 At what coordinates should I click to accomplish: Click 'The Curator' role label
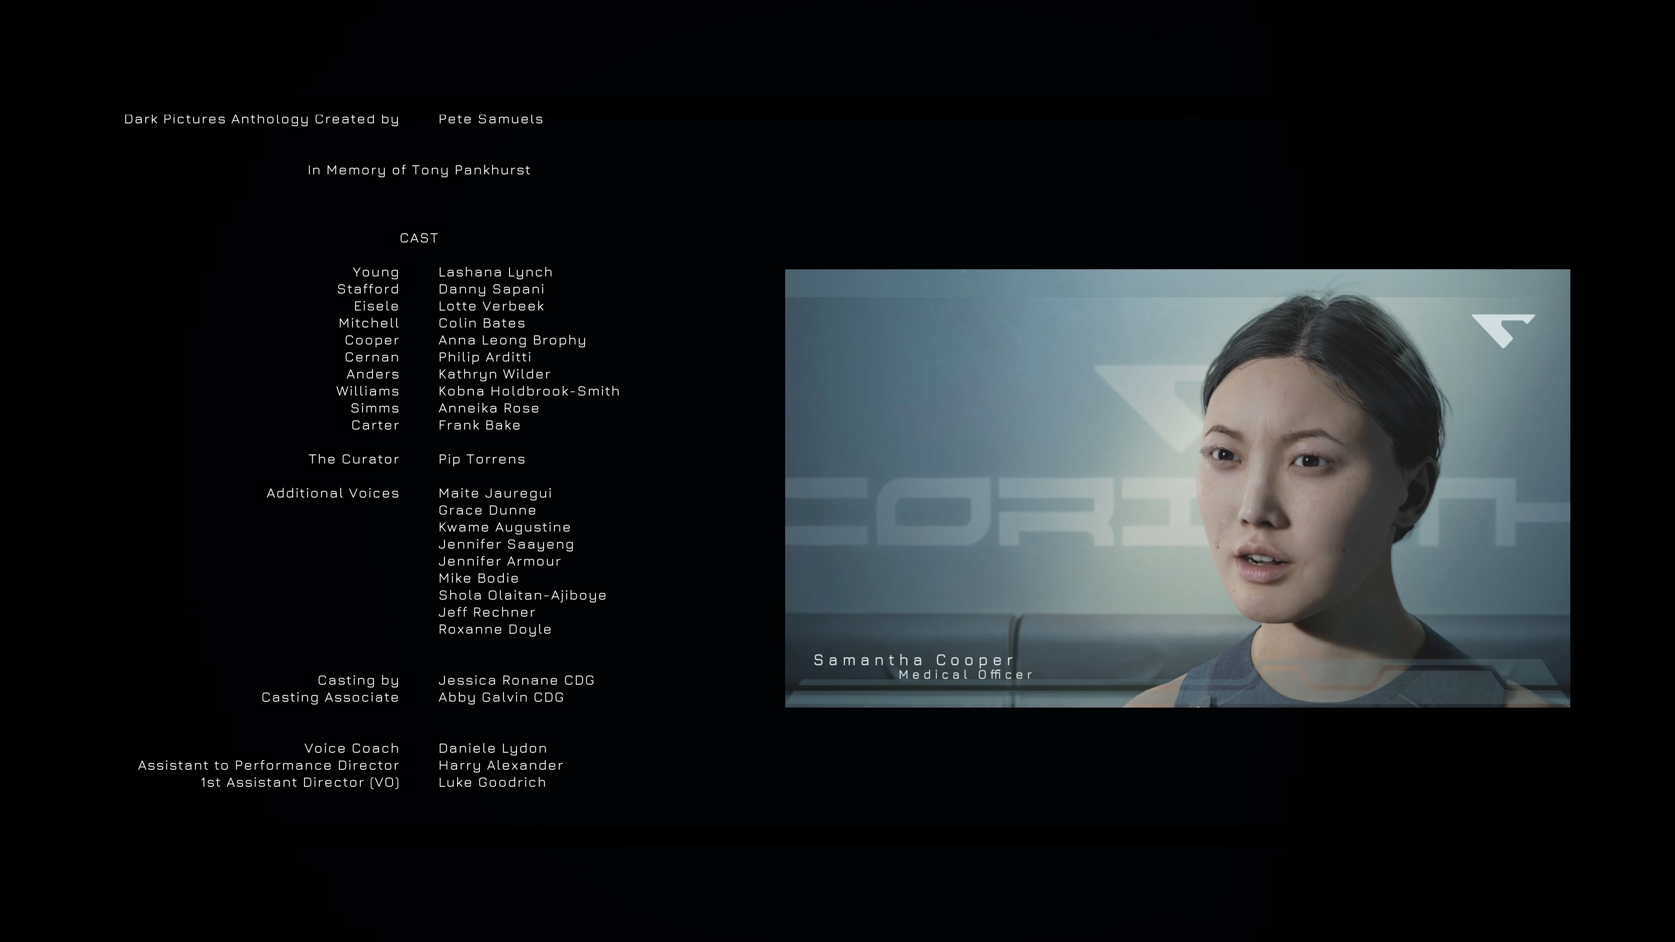(x=354, y=459)
